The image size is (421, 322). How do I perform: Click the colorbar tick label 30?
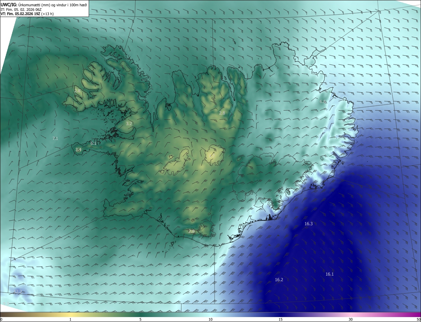tap(351, 319)
